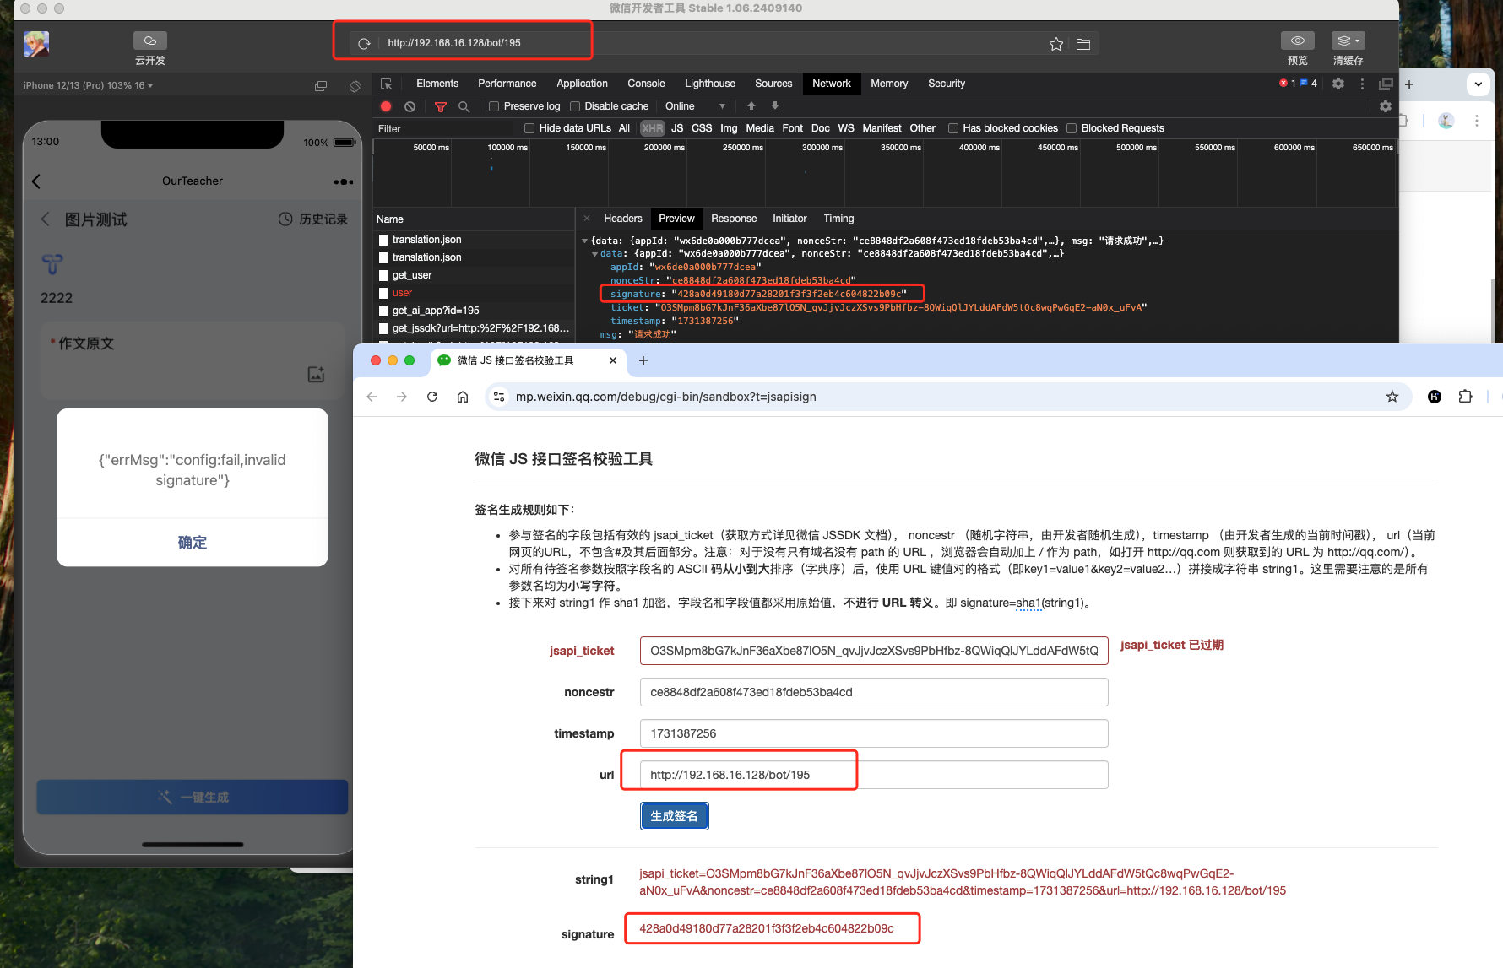Click the export HAR download arrow icon

[774, 106]
